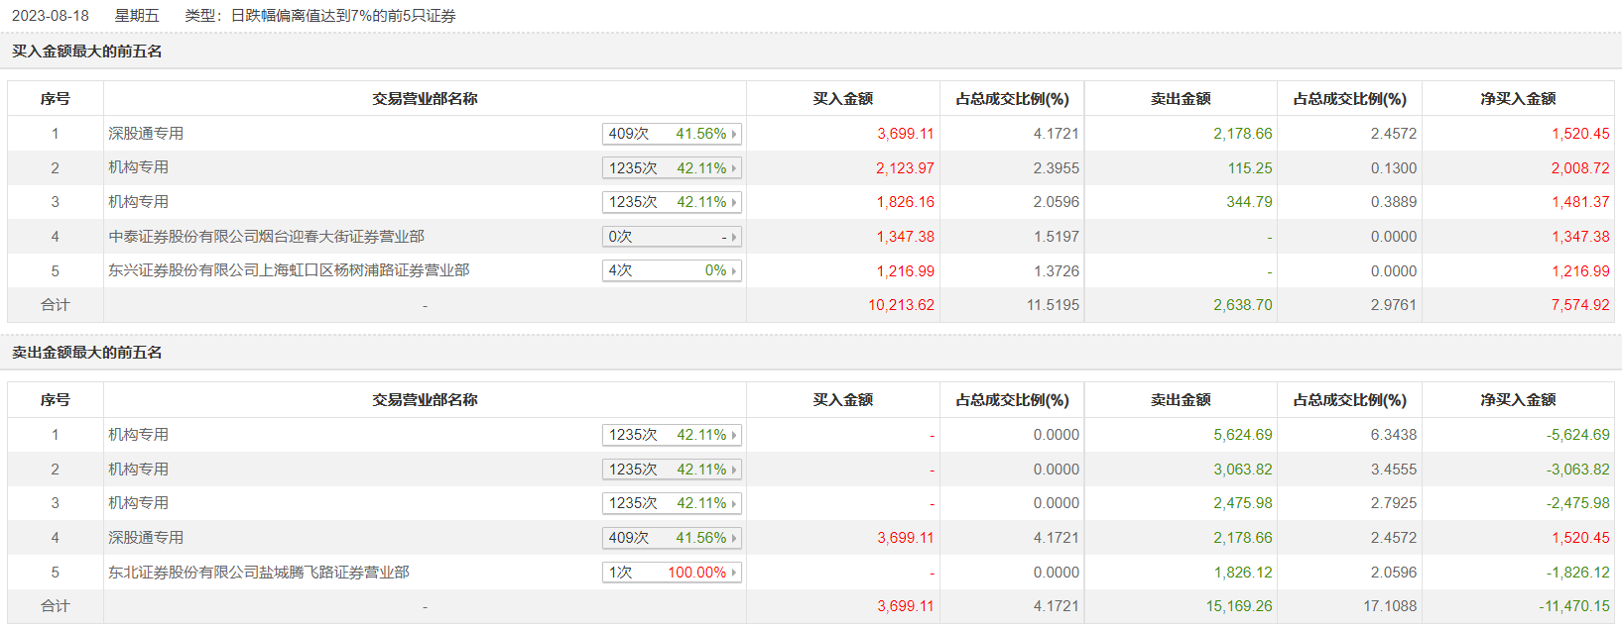1622x629 pixels.
Task: Select sell amount 344.79
Action: coord(1249,202)
